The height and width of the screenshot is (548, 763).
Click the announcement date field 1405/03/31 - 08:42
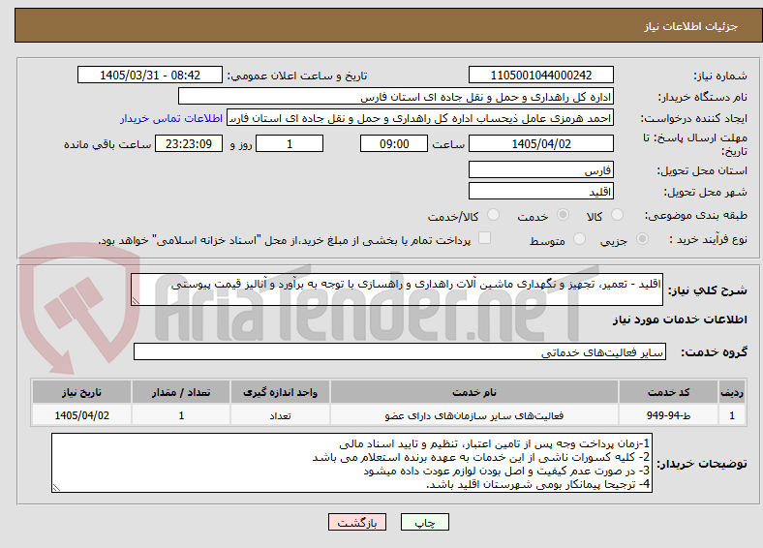(150, 75)
